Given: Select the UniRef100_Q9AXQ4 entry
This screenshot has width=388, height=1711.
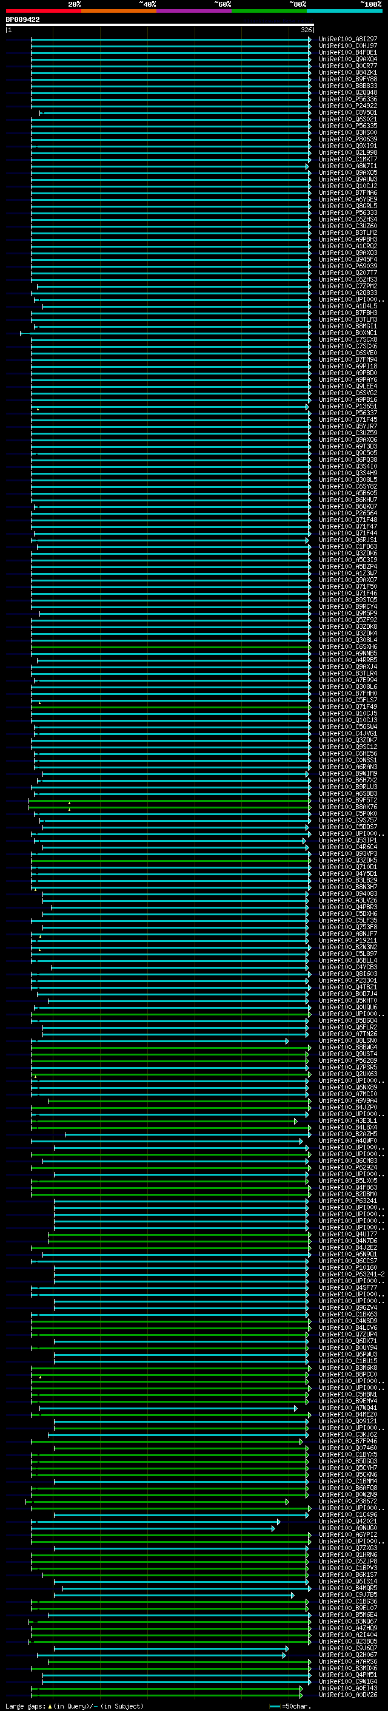Looking at the screenshot, I should click(348, 59).
